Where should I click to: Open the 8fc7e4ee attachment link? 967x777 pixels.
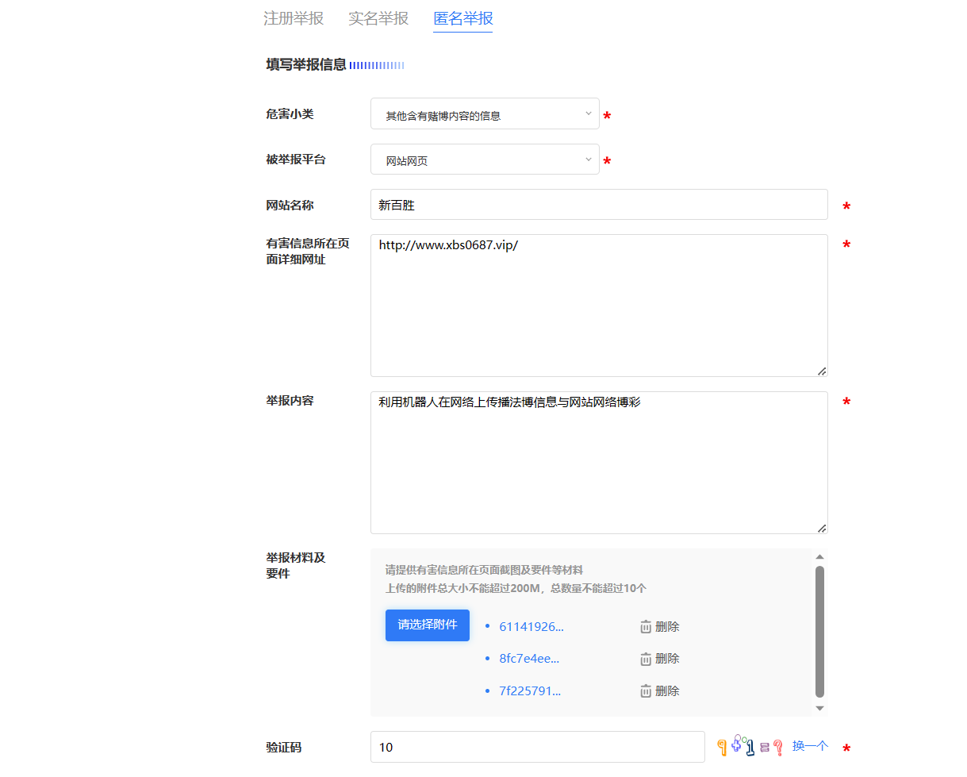click(x=528, y=658)
